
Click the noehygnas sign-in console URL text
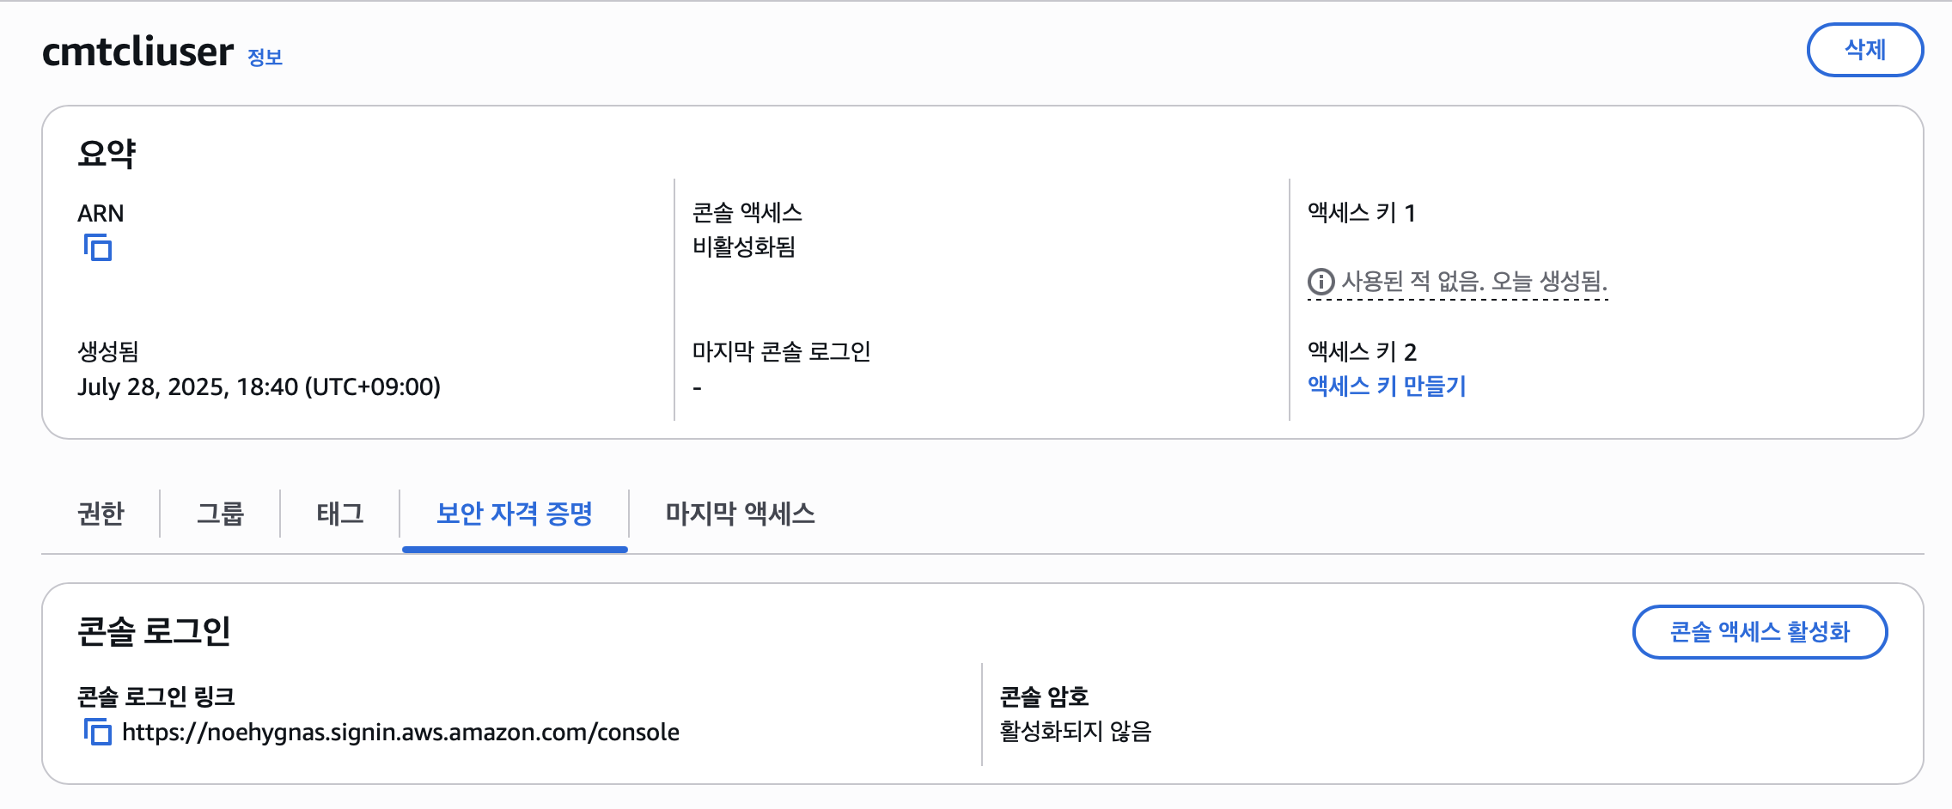(400, 732)
